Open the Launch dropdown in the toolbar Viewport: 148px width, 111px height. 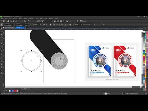[84, 21]
